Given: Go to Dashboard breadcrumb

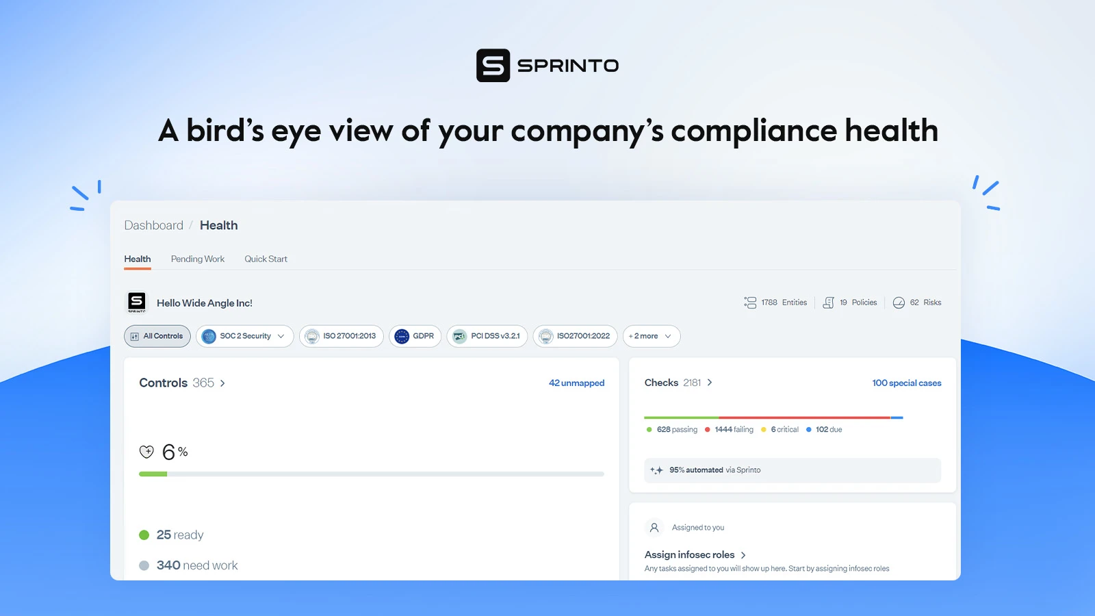Looking at the screenshot, I should click(x=154, y=225).
